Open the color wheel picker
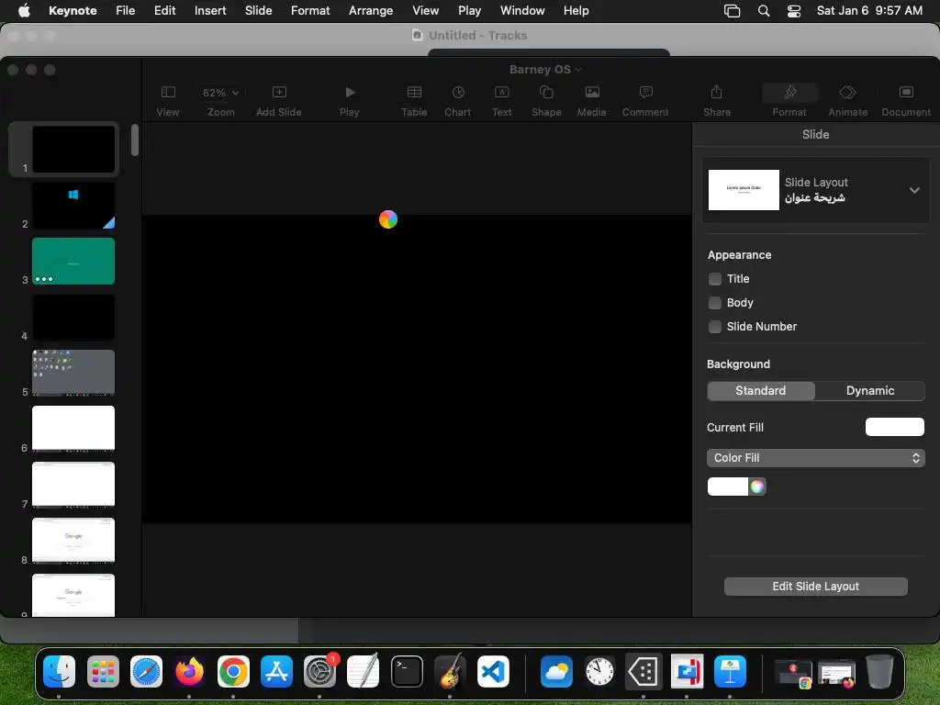The image size is (940, 705). [x=757, y=487]
